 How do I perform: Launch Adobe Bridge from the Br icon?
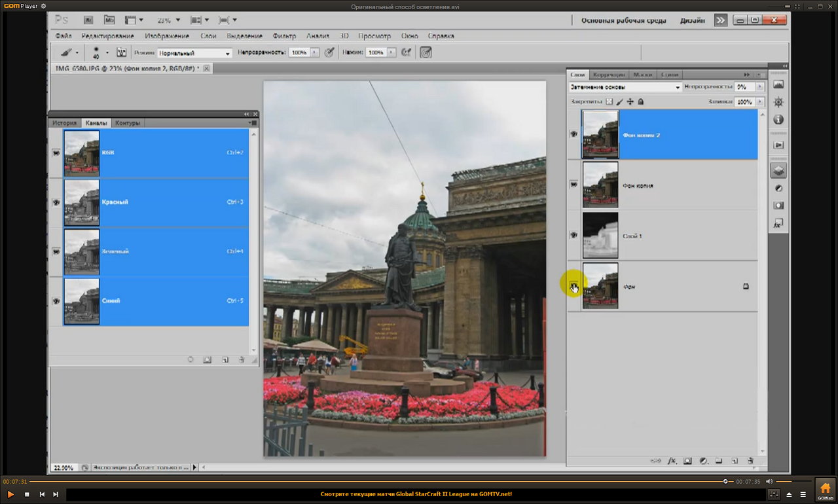pyautogui.click(x=88, y=20)
